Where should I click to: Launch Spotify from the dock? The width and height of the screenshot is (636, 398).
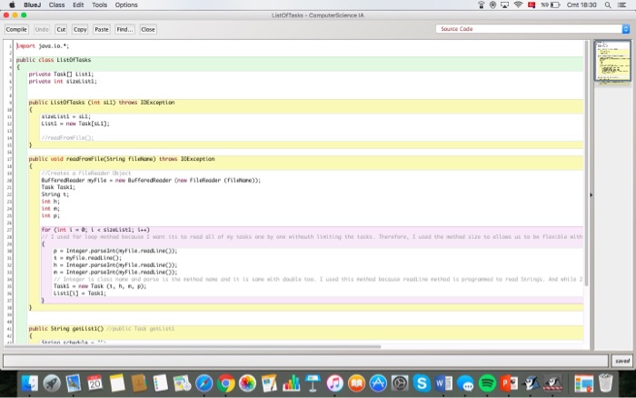coord(487,383)
